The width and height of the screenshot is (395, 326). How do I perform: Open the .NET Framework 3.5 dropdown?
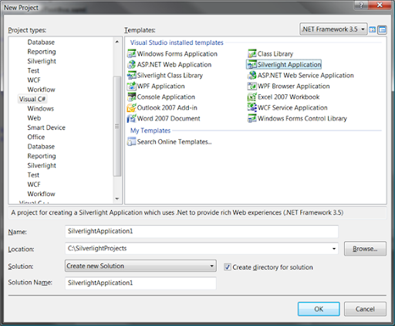pos(333,29)
